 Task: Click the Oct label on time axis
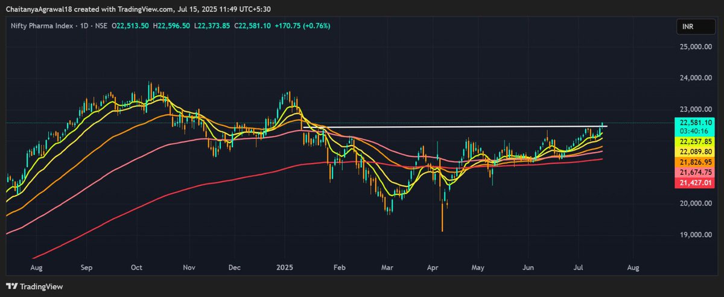pyautogui.click(x=136, y=266)
